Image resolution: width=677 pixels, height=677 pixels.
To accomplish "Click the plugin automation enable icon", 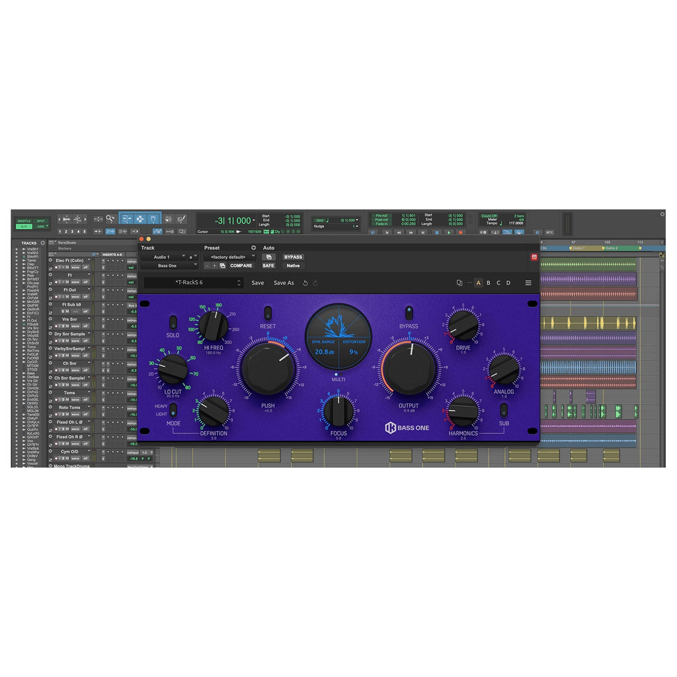I will click(268, 257).
